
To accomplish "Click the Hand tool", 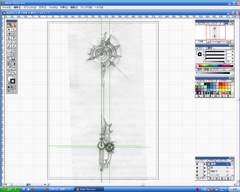I will point(9,72).
